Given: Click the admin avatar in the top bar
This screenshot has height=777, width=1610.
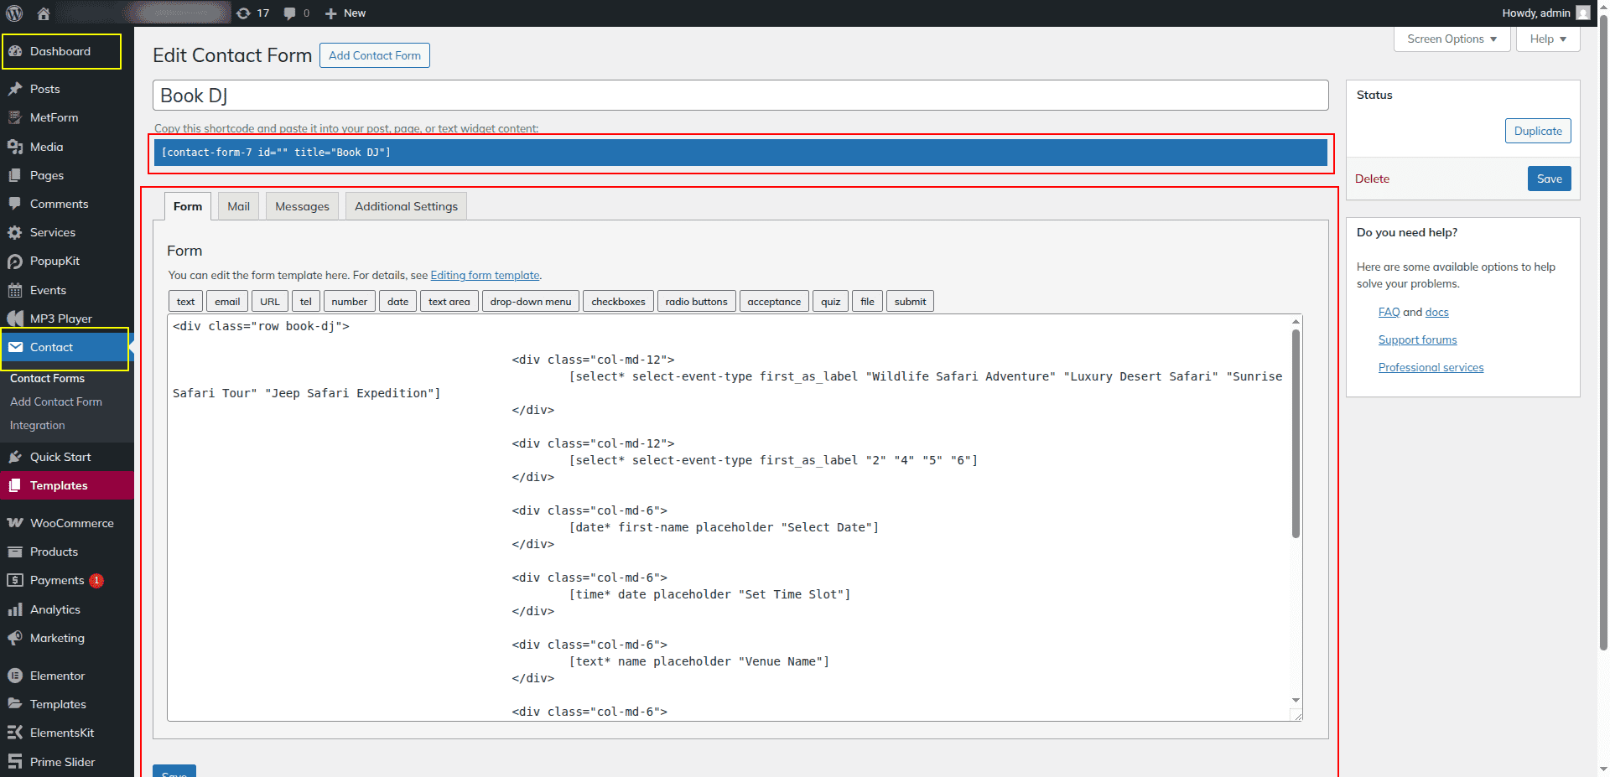Looking at the screenshot, I should (1582, 13).
